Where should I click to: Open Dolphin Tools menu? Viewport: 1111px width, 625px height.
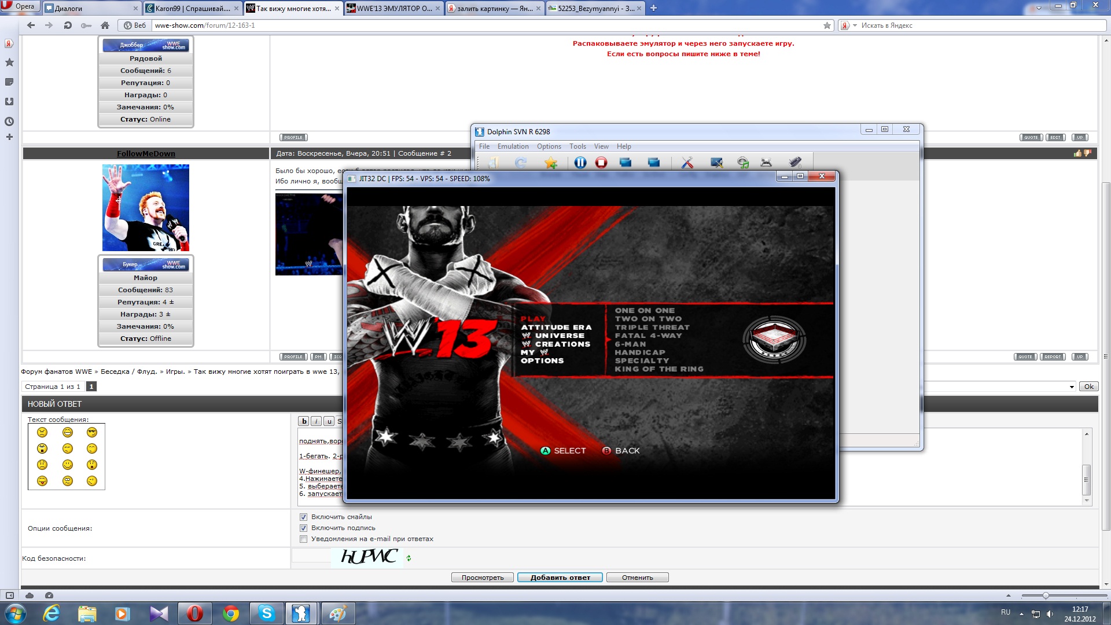click(x=577, y=146)
